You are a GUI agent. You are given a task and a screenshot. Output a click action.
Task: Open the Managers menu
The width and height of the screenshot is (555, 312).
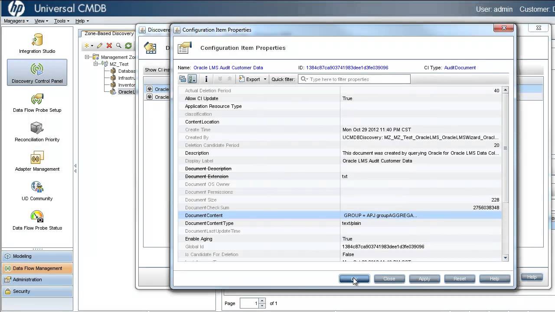[16, 21]
